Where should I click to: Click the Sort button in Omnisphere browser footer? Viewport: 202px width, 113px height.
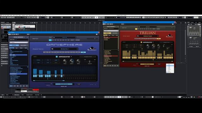point(11,86)
